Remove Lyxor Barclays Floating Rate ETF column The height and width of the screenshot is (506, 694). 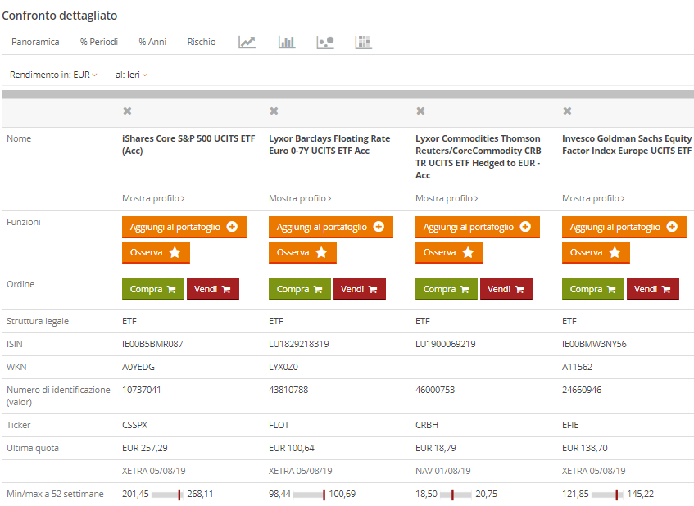coord(274,111)
